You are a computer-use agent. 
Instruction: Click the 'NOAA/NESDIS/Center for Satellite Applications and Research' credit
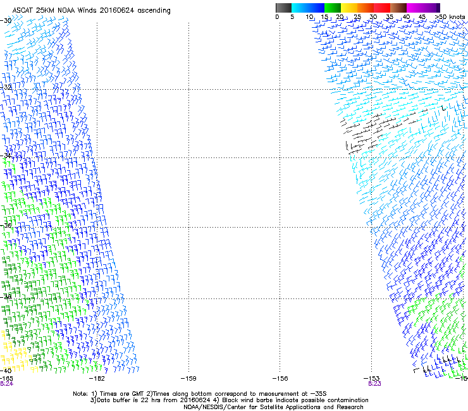[273, 407]
